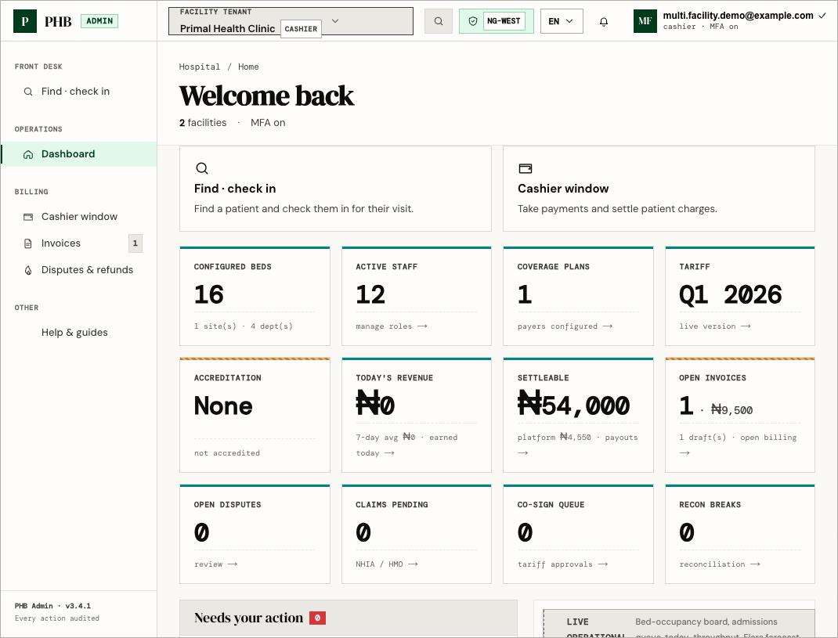
Task: Click the manage roles link
Action: pos(392,326)
